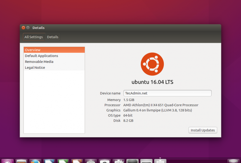
Task: Launch Ubuntu Software from the dock
Action: click(91, 161)
